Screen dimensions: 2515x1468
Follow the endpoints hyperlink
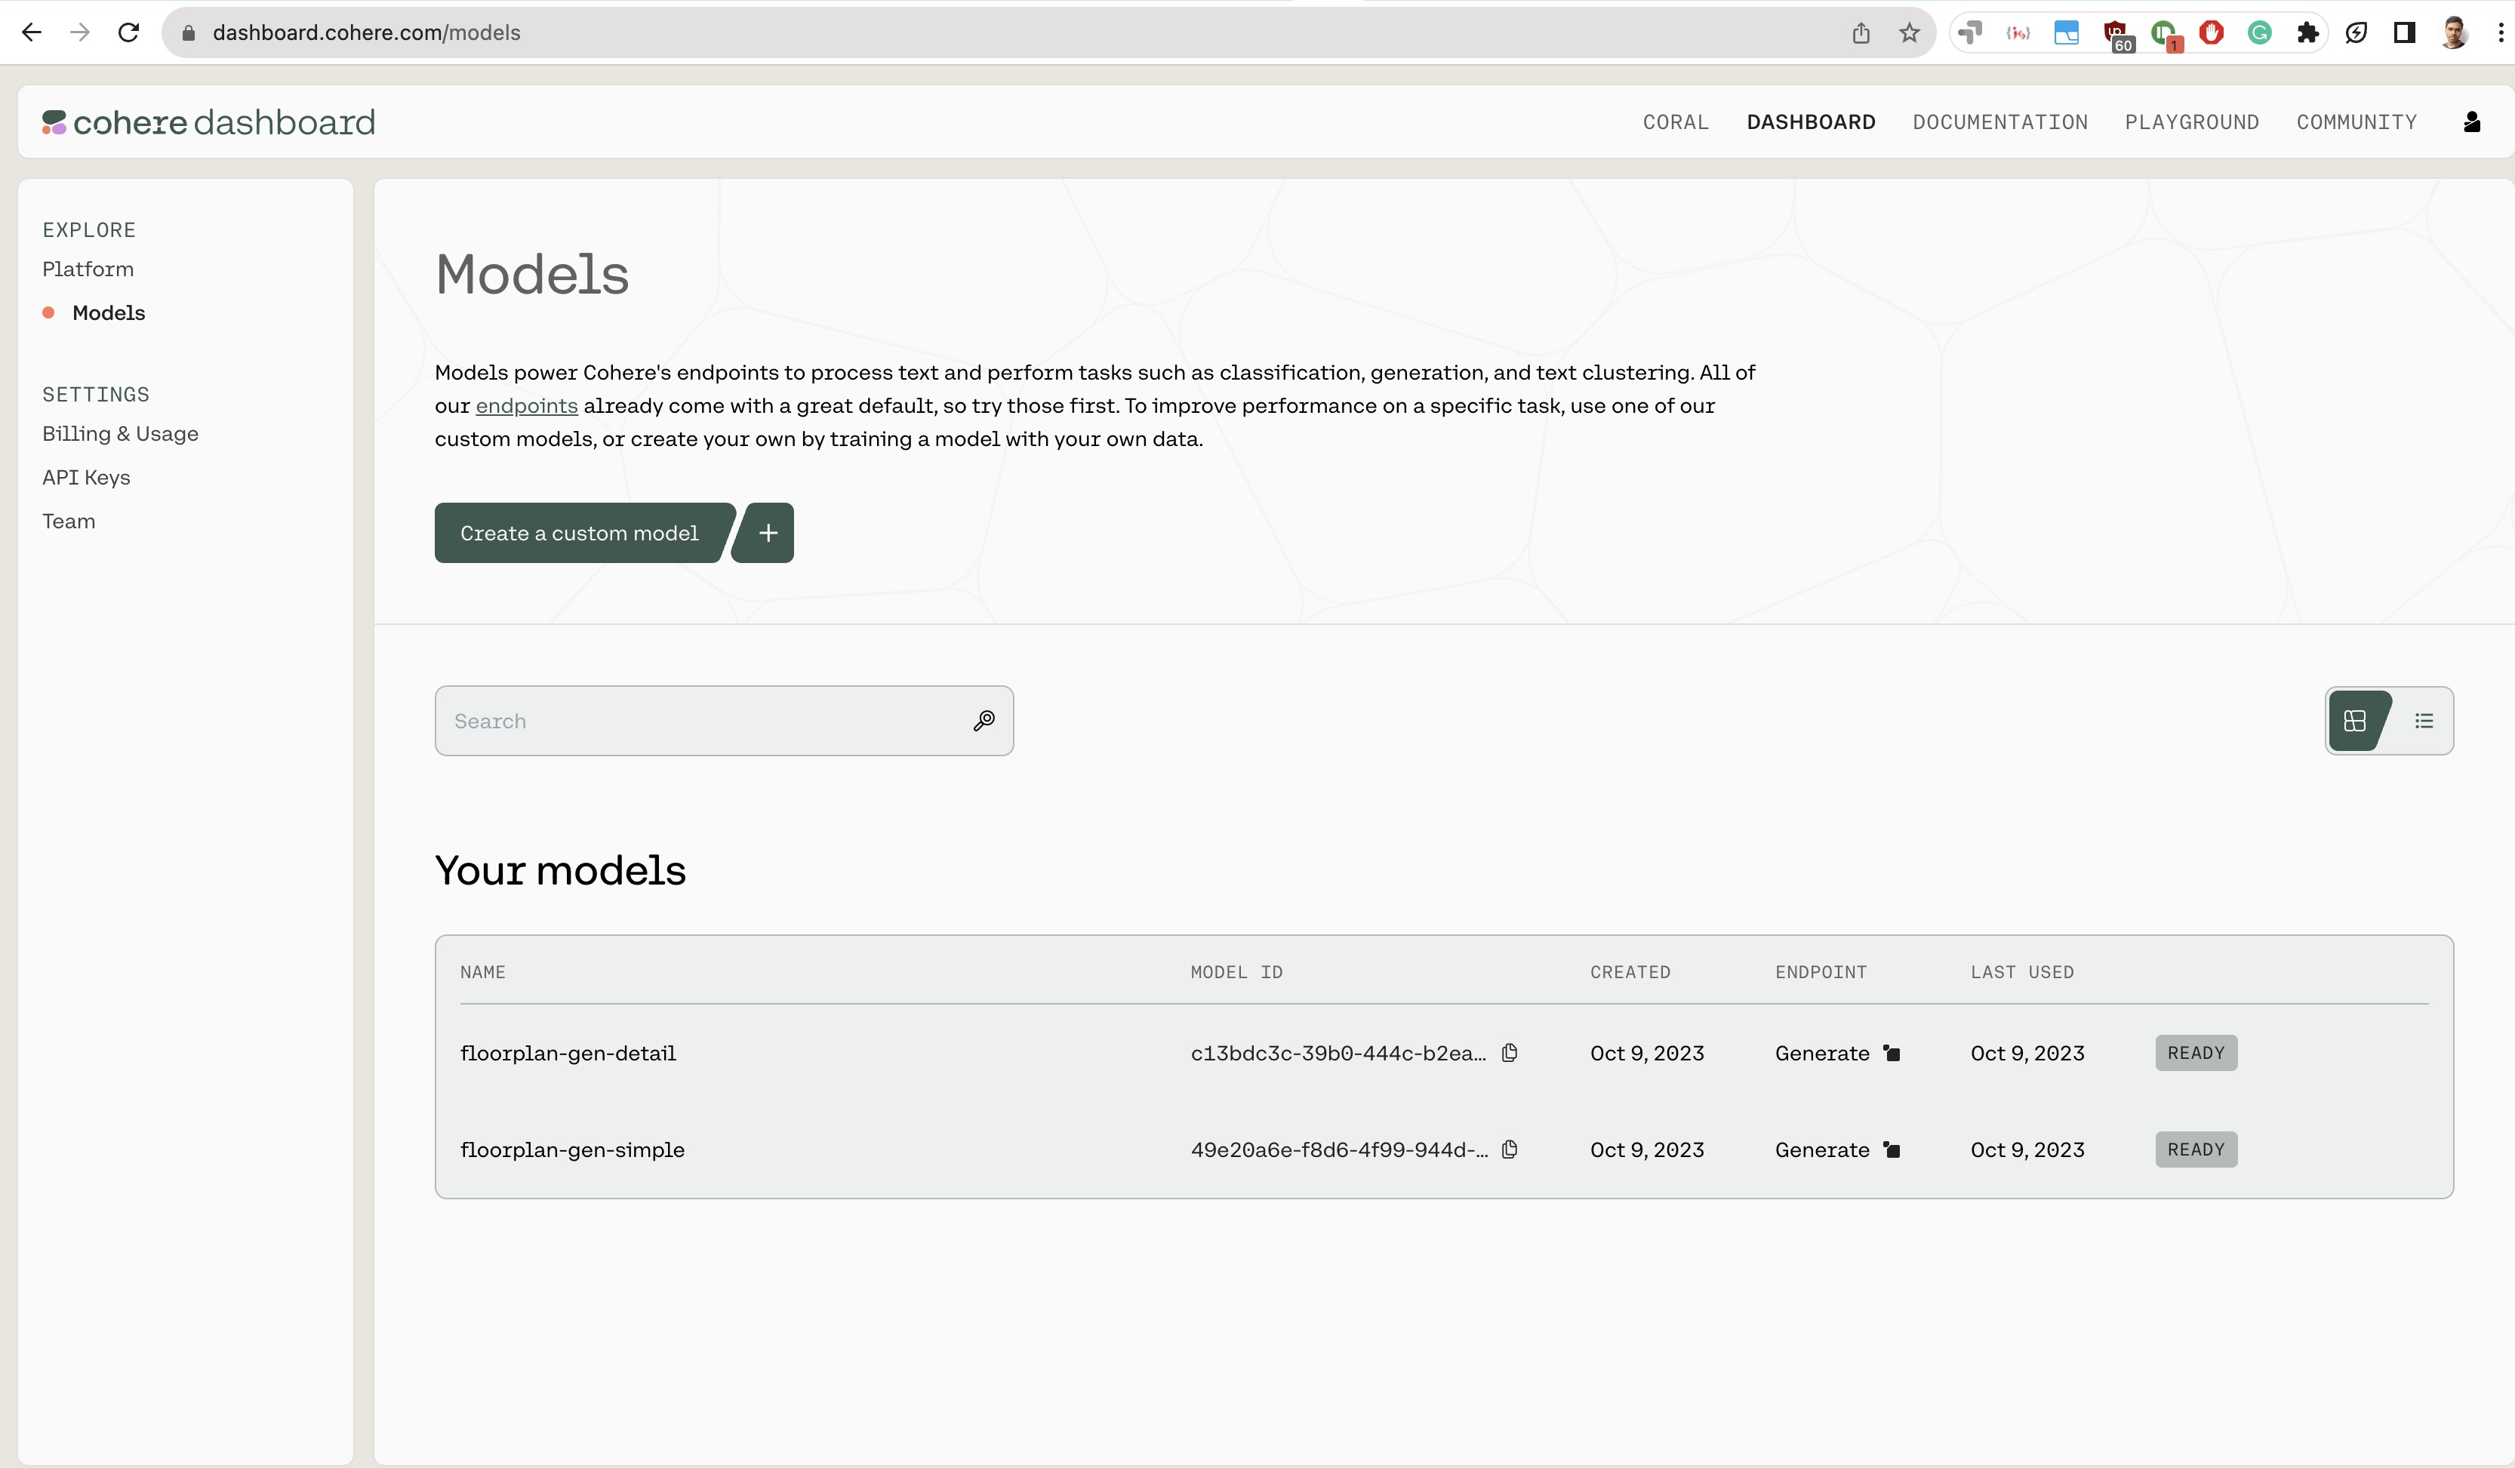point(526,406)
